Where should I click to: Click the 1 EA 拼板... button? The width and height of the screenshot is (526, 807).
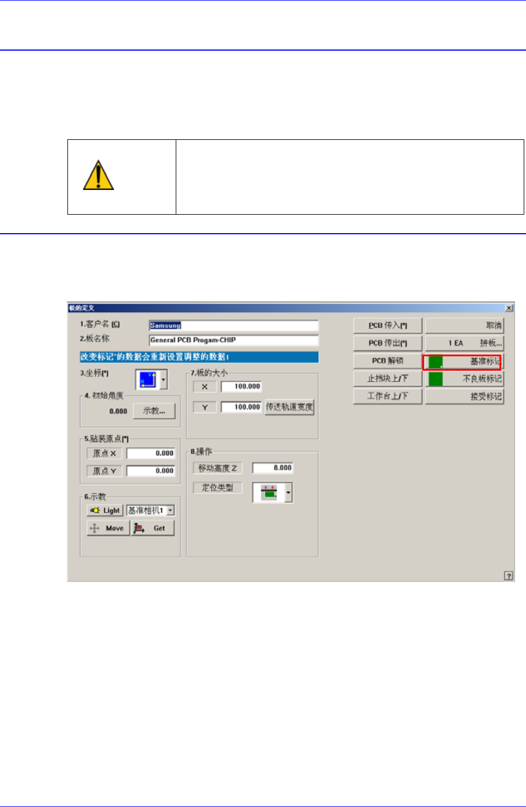click(465, 343)
